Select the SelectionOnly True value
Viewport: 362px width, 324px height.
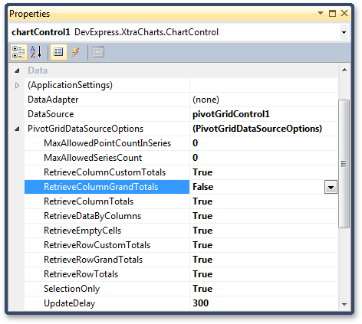pyautogui.click(x=264, y=289)
